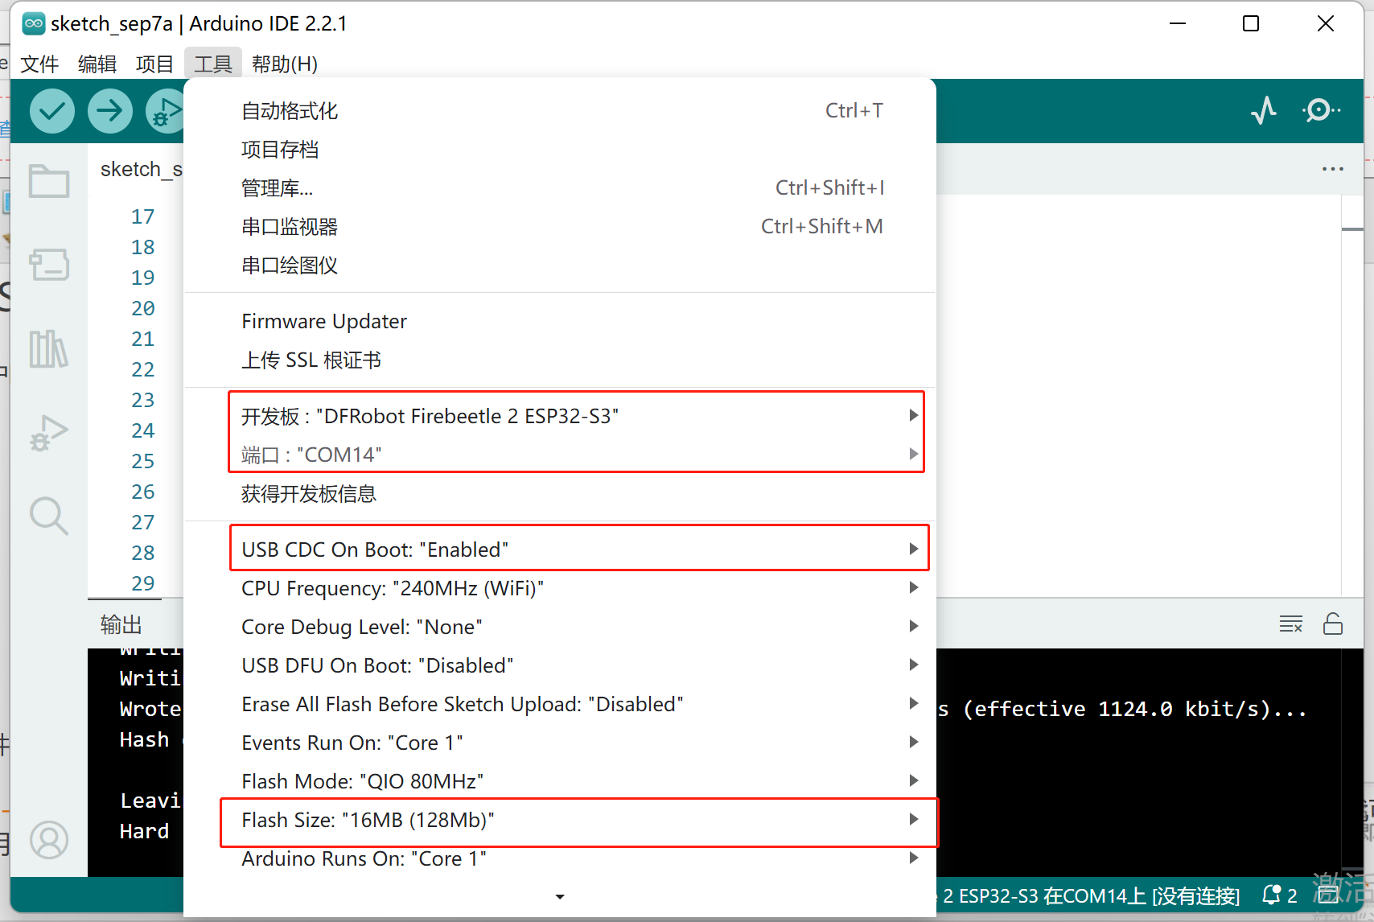Image resolution: width=1374 pixels, height=922 pixels.
Task: Click the output line starting with Wrote
Action: tap(150, 709)
